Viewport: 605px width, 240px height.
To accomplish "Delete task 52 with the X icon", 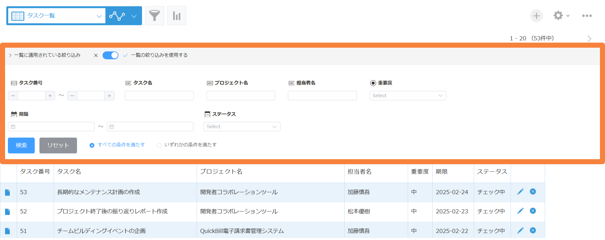I will (533, 211).
